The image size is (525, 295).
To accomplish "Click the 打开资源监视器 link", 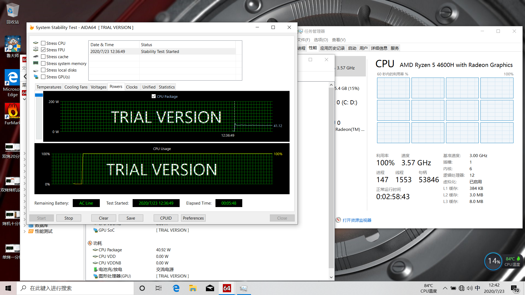I will [x=357, y=220].
